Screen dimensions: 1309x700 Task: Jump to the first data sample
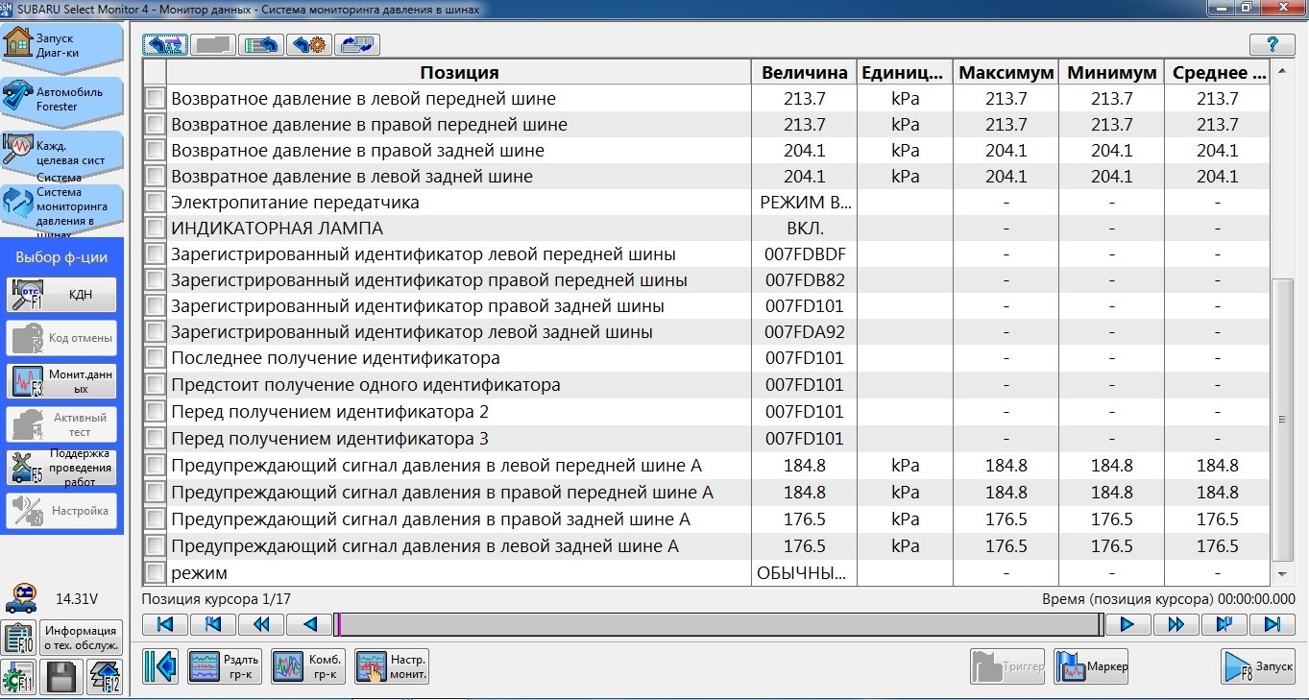pos(165,624)
